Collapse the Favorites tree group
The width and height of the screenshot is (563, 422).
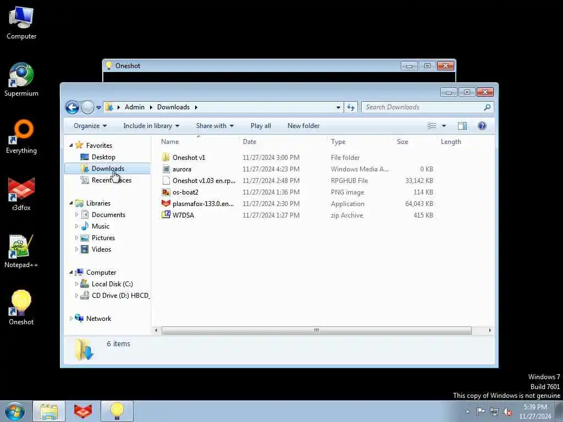pos(71,145)
